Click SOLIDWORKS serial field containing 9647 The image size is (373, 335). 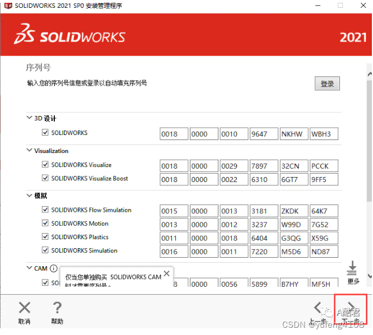264,134
